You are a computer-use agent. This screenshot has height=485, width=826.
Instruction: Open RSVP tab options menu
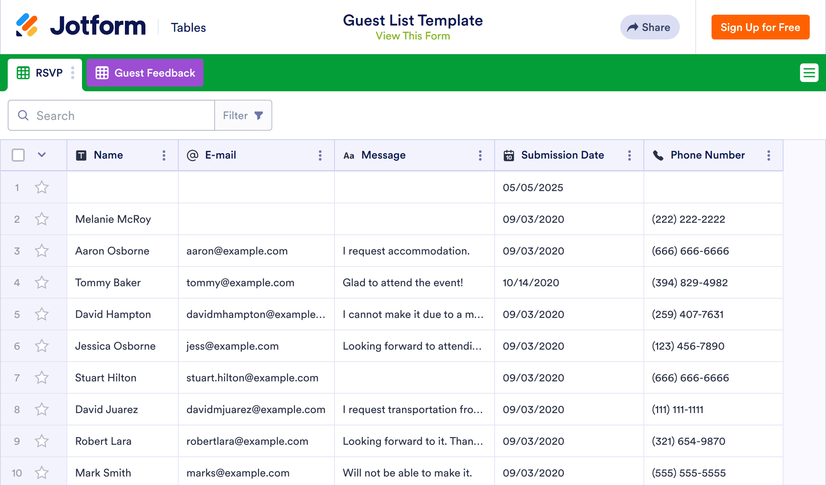(73, 73)
